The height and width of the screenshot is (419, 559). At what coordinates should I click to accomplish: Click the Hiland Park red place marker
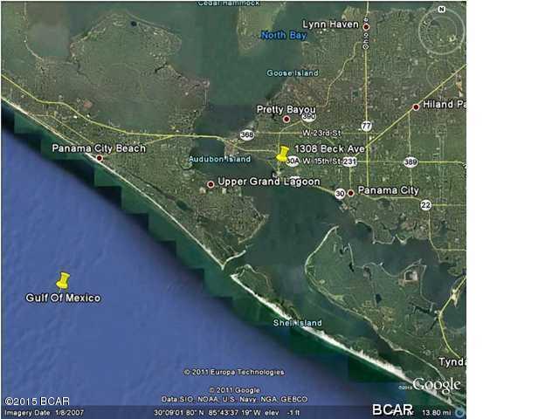tap(416, 106)
